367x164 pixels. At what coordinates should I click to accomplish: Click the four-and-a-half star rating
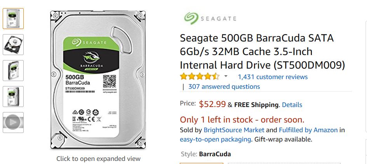(200, 76)
